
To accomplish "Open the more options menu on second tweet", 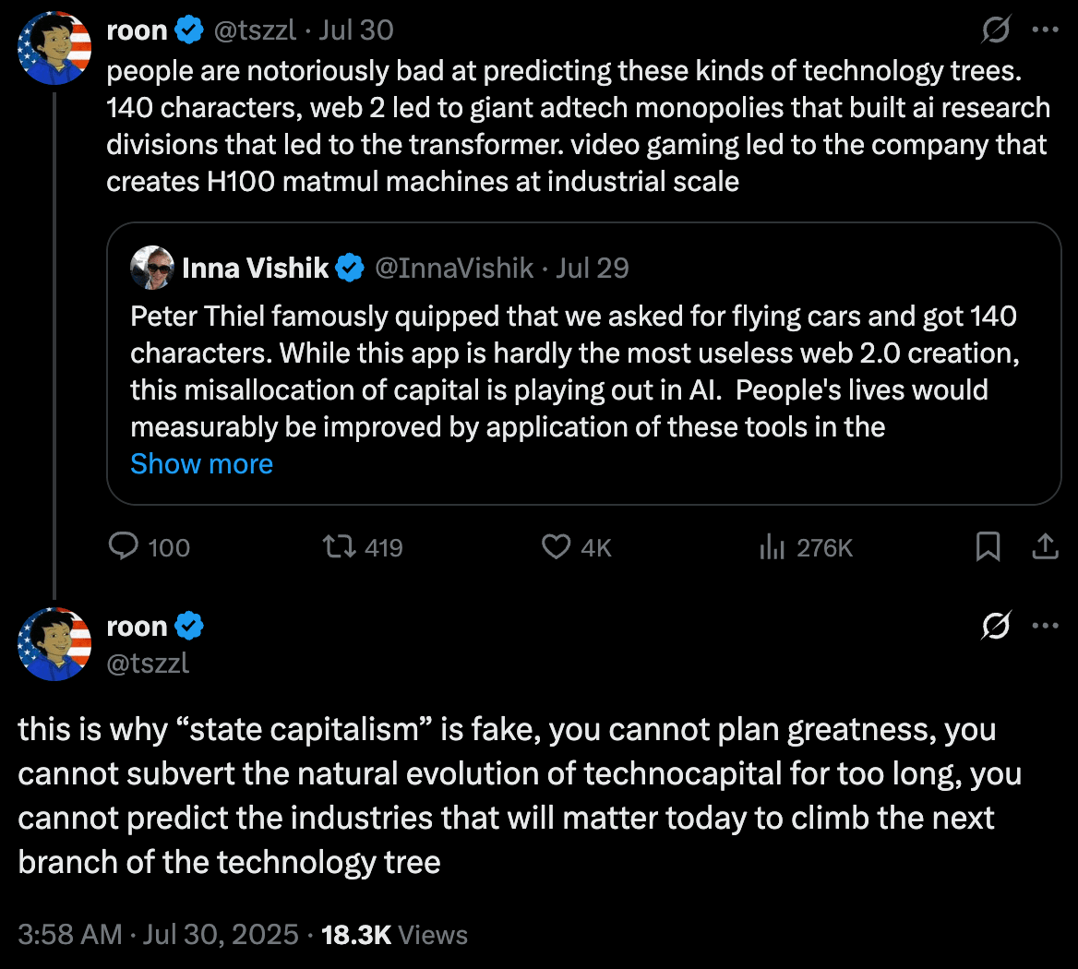I will tap(1045, 627).
